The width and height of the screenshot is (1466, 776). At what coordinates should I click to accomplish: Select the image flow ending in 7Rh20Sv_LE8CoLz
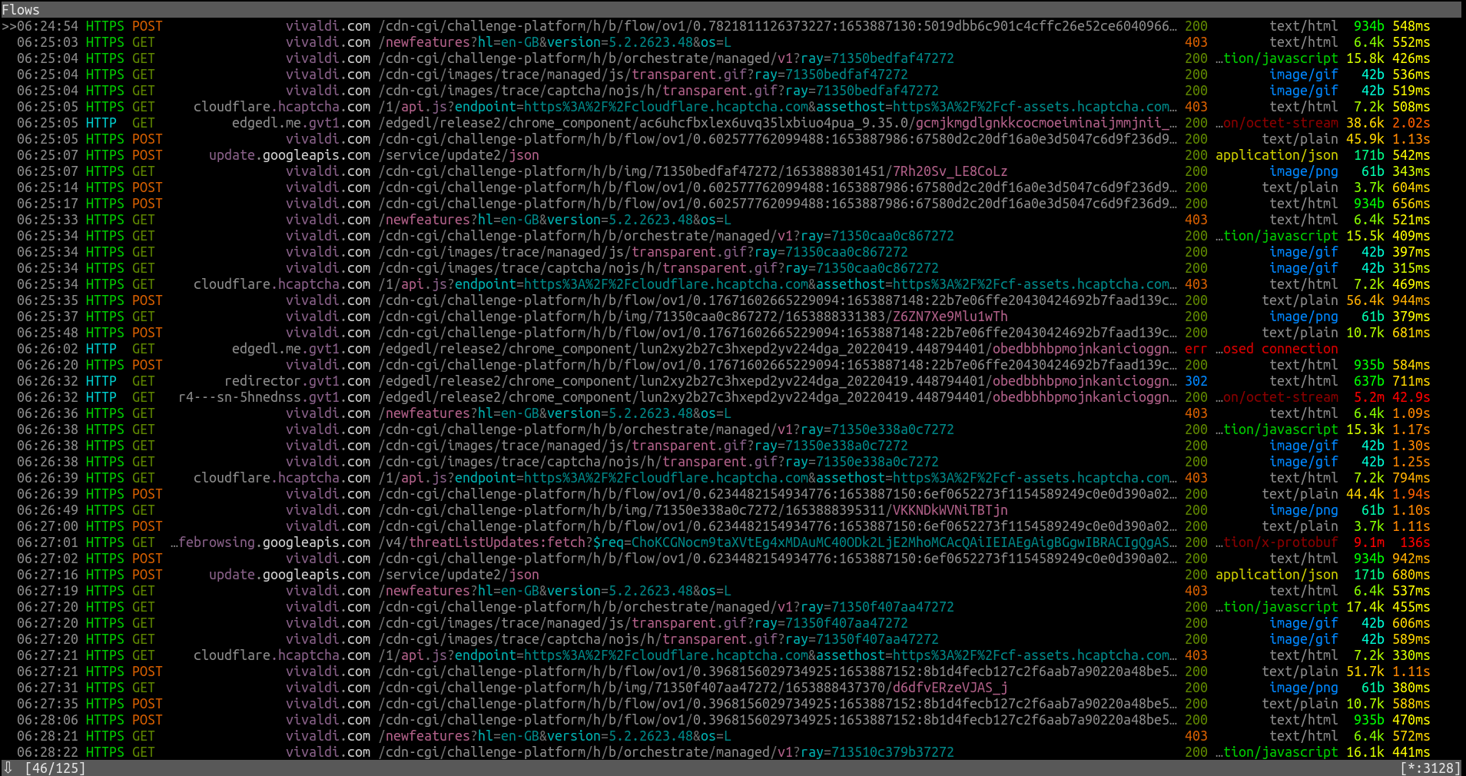coord(692,171)
